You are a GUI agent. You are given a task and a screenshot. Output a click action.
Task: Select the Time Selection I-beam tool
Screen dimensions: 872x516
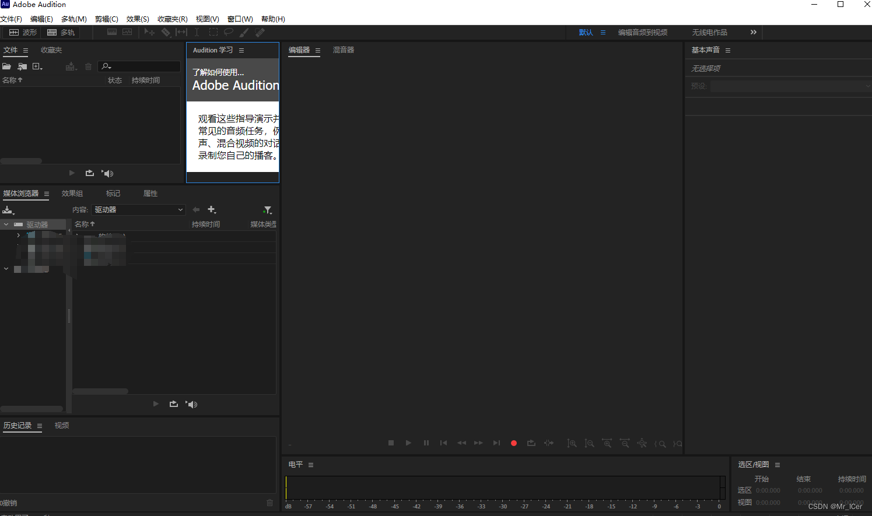point(197,33)
